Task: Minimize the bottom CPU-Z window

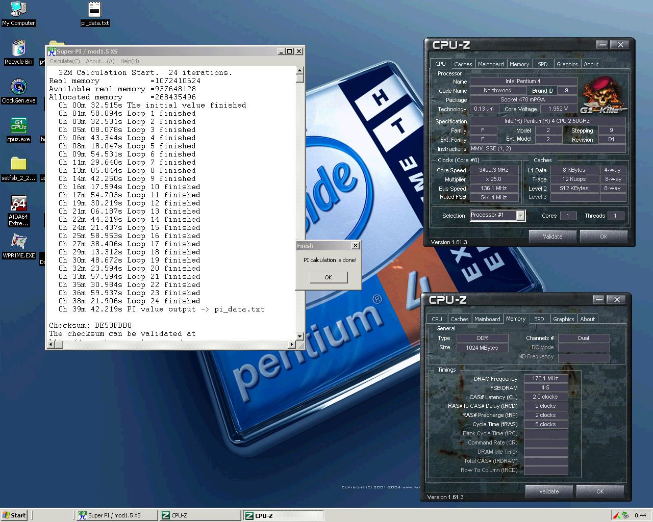Action: point(599,300)
